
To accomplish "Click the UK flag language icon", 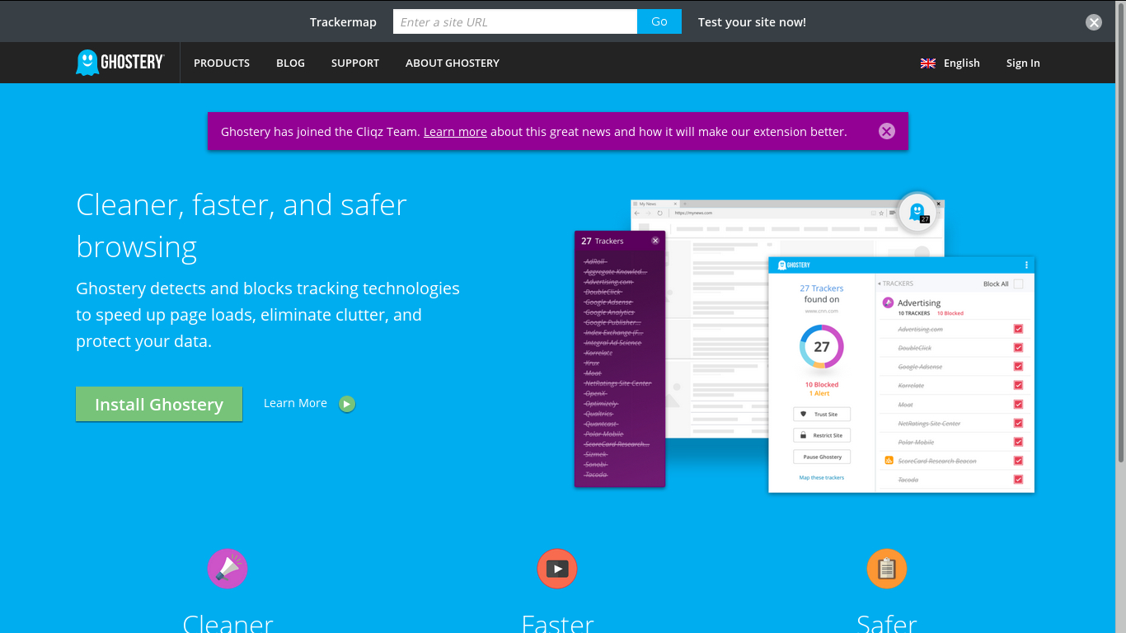I will pyautogui.click(x=928, y=63).
